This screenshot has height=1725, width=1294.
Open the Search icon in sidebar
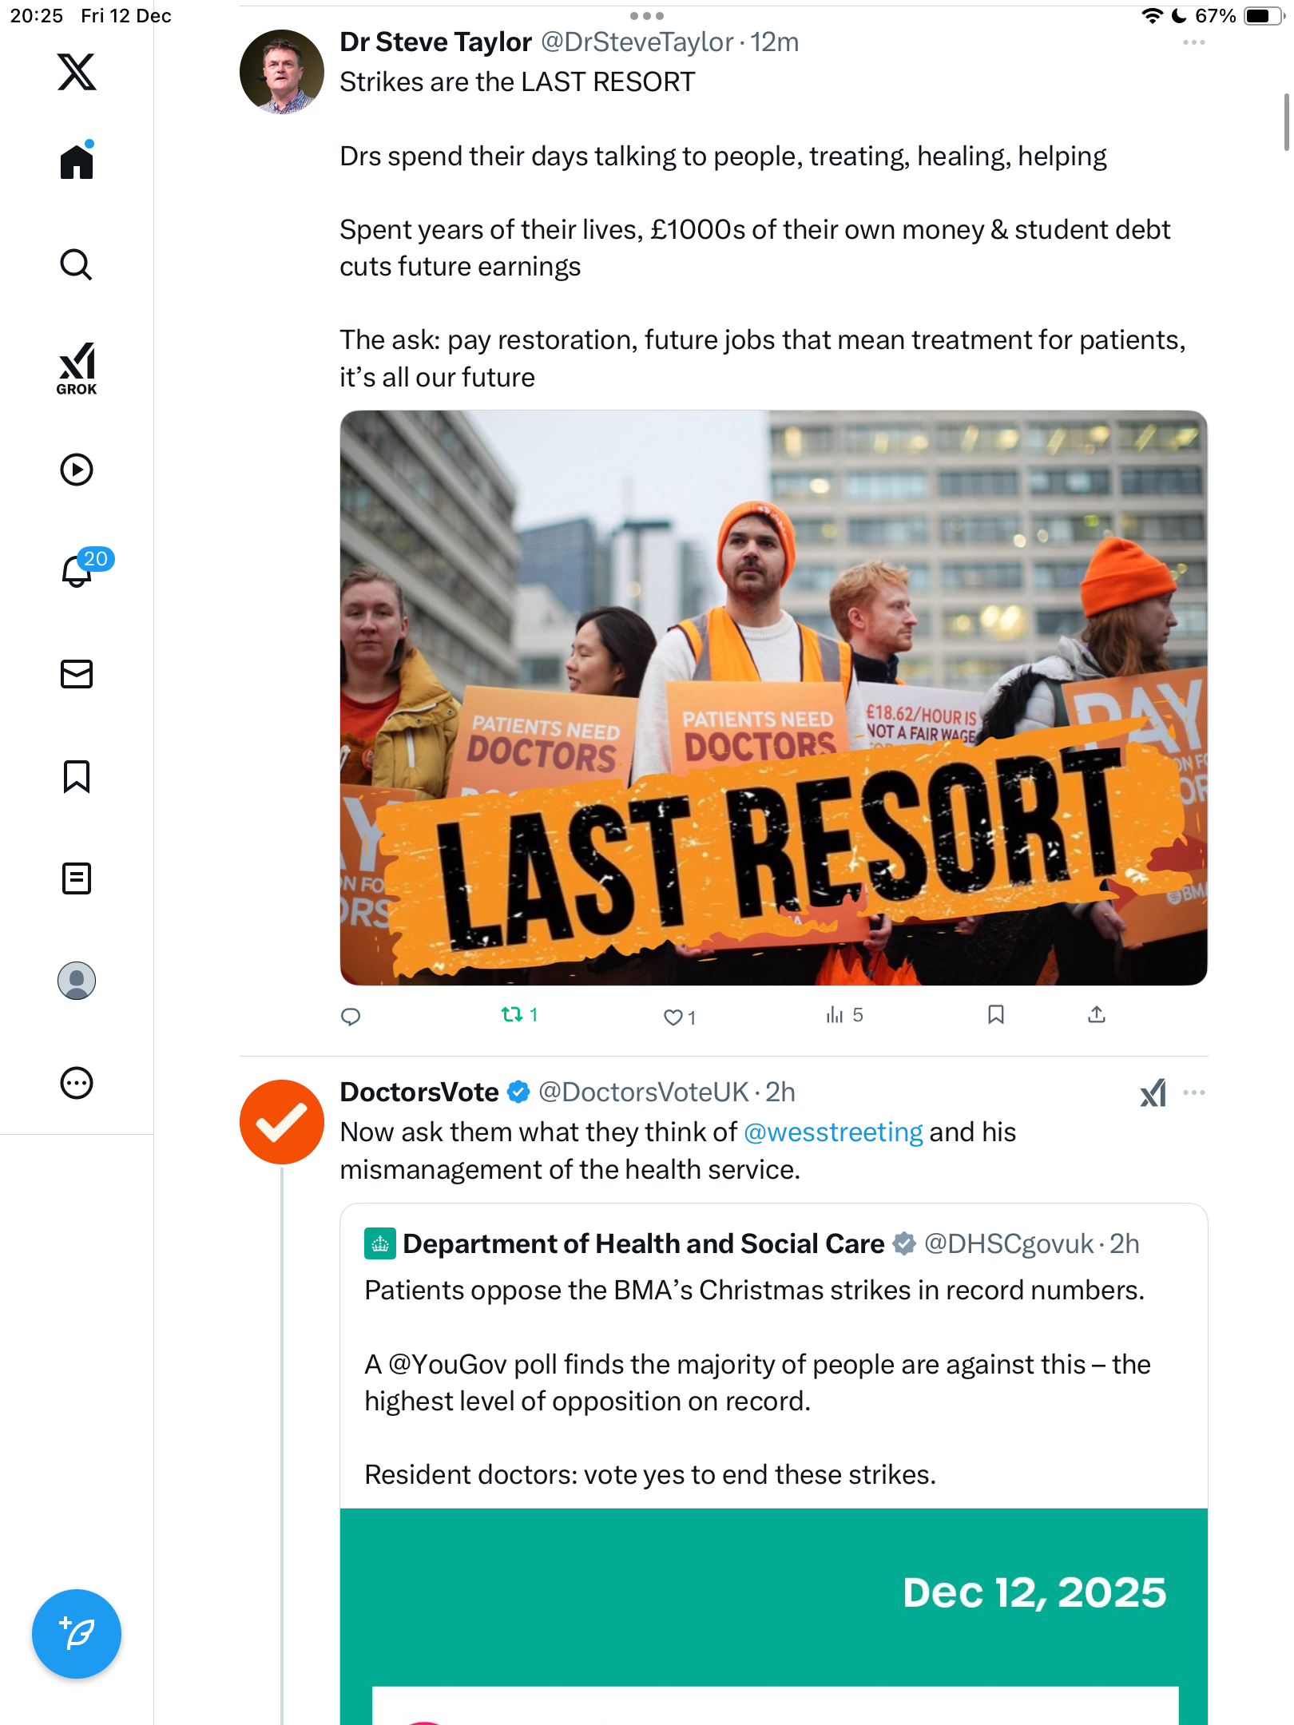[77, 264]
